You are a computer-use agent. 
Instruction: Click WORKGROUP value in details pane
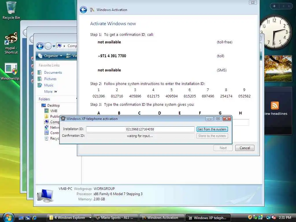point(104,188)
